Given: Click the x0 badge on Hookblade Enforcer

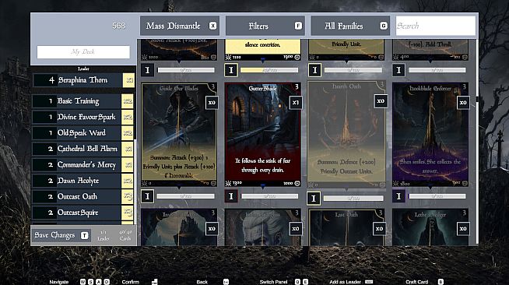Looking at the screenshot, I should click(463, 103).
